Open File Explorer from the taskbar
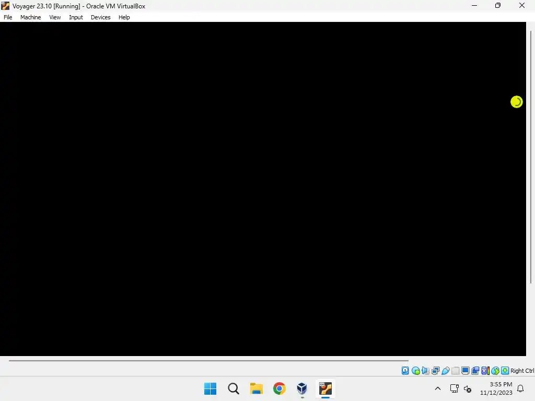 256,388
